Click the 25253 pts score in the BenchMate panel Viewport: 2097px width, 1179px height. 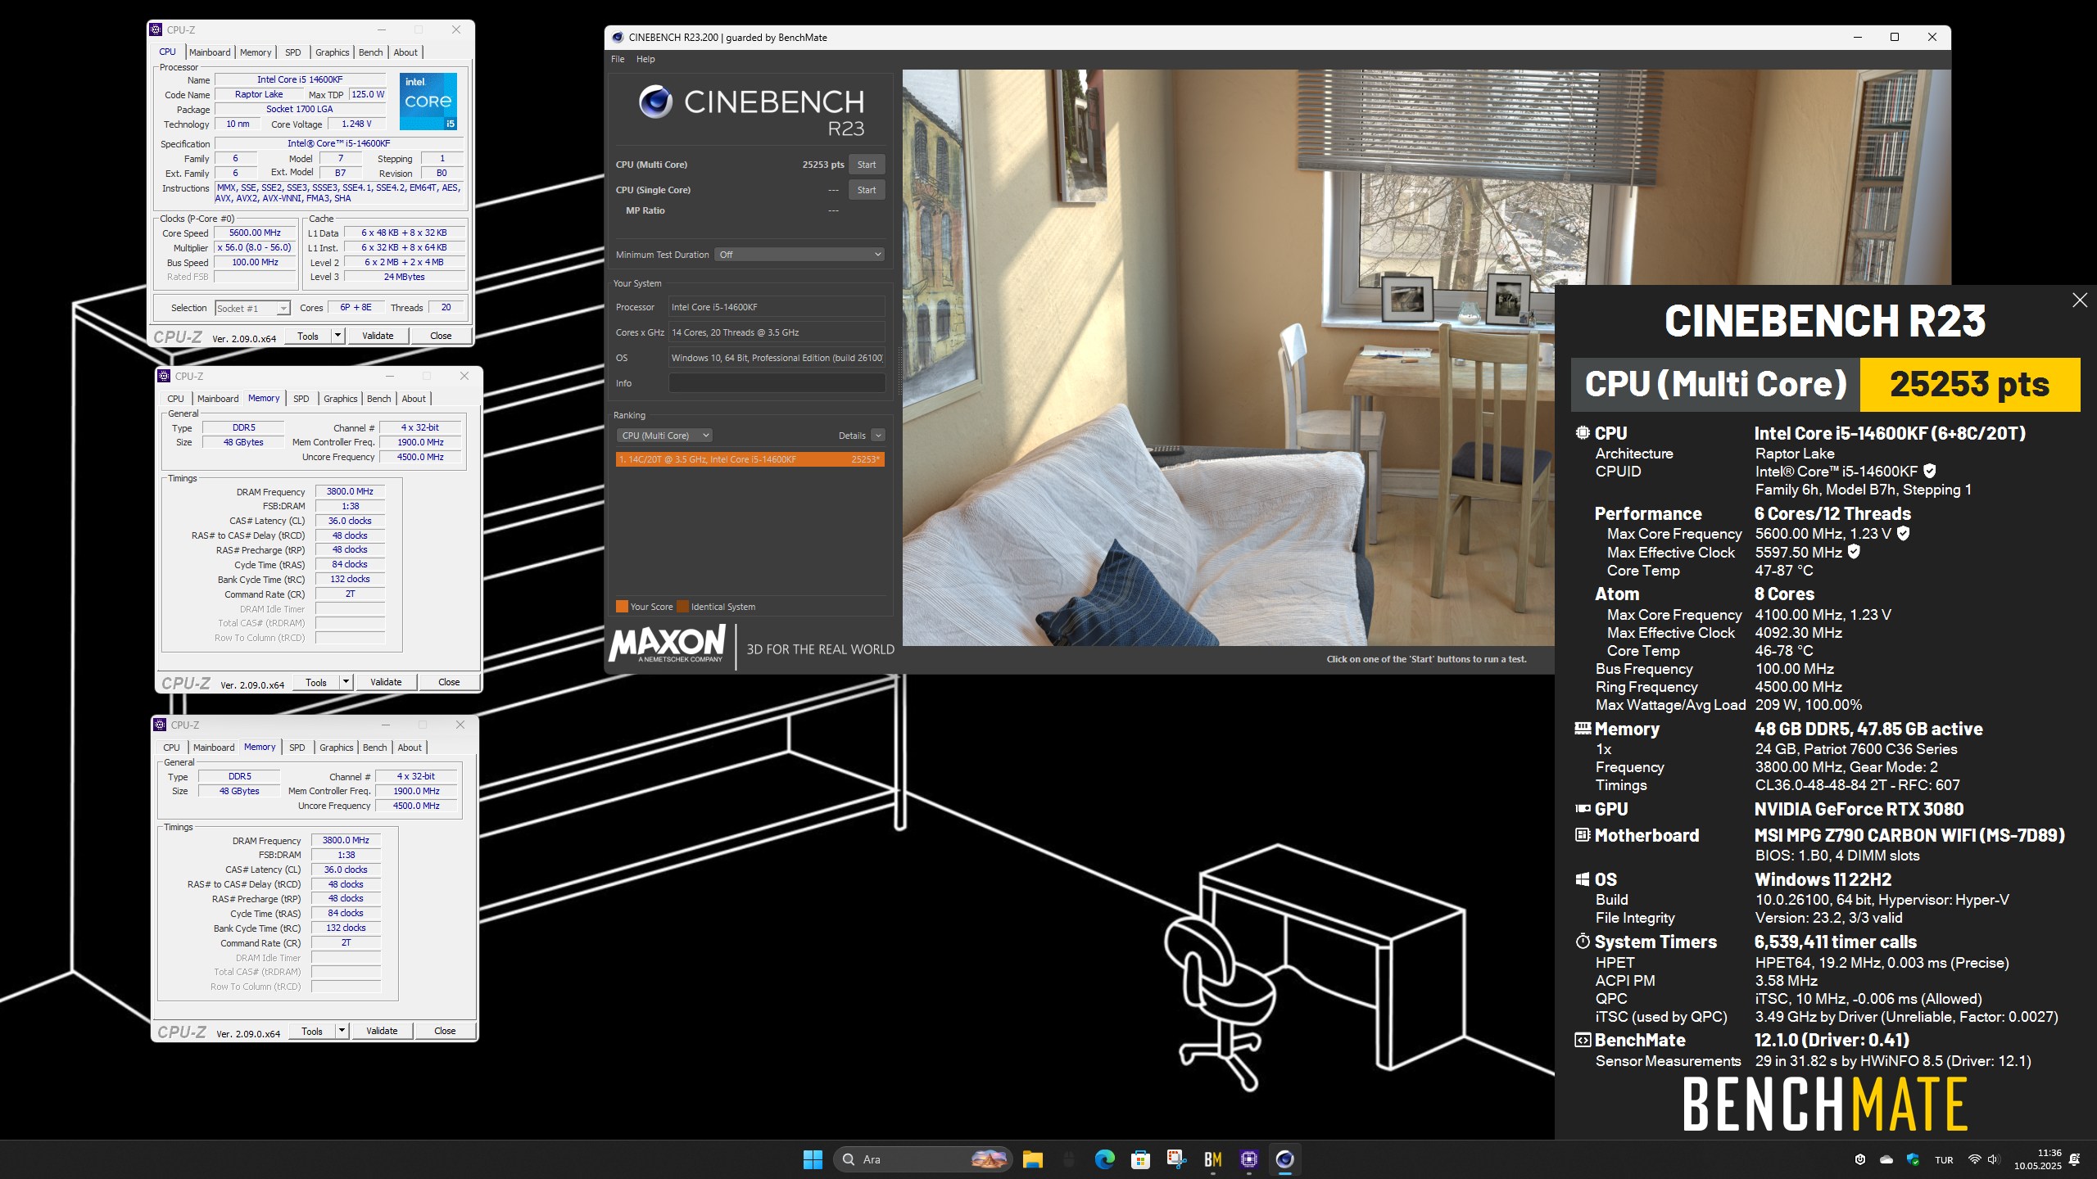[1969, 384]
